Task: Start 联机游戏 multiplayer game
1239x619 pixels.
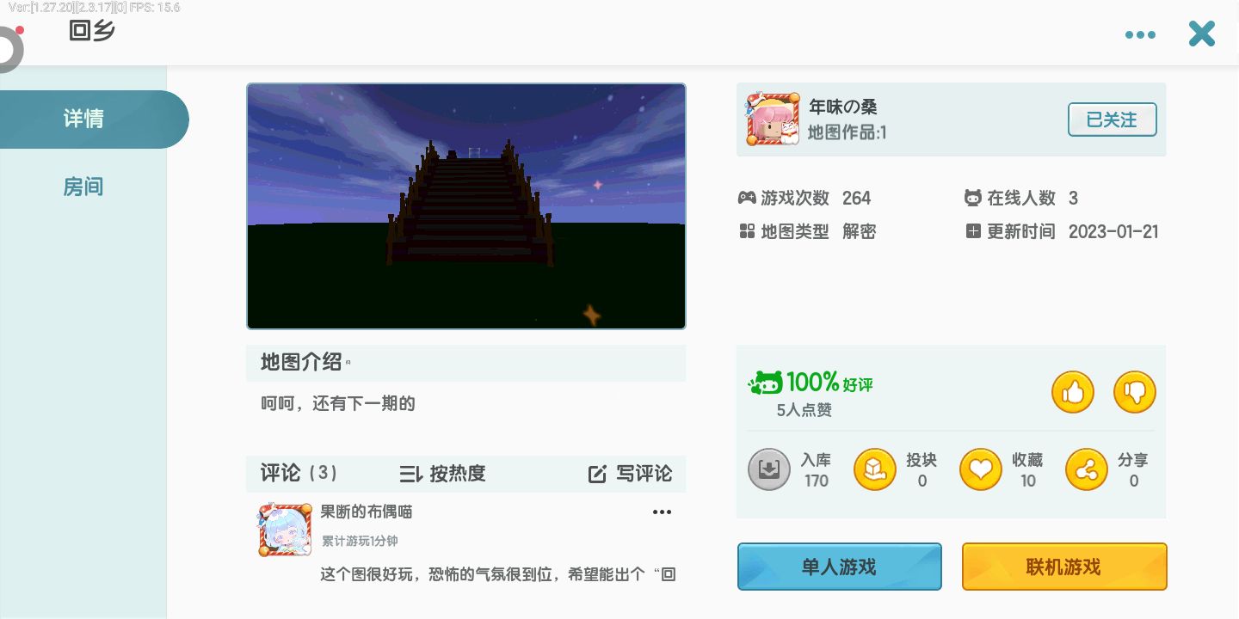Action: click(1064, 567)
